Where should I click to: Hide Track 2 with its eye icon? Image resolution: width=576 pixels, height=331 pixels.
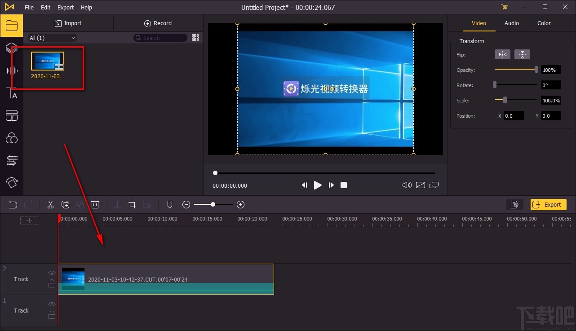(x=52, y=273)
